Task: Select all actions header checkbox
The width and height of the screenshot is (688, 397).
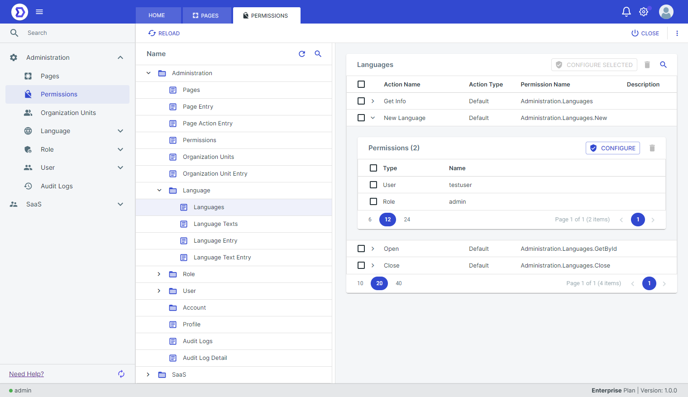Action: (361, 84)
